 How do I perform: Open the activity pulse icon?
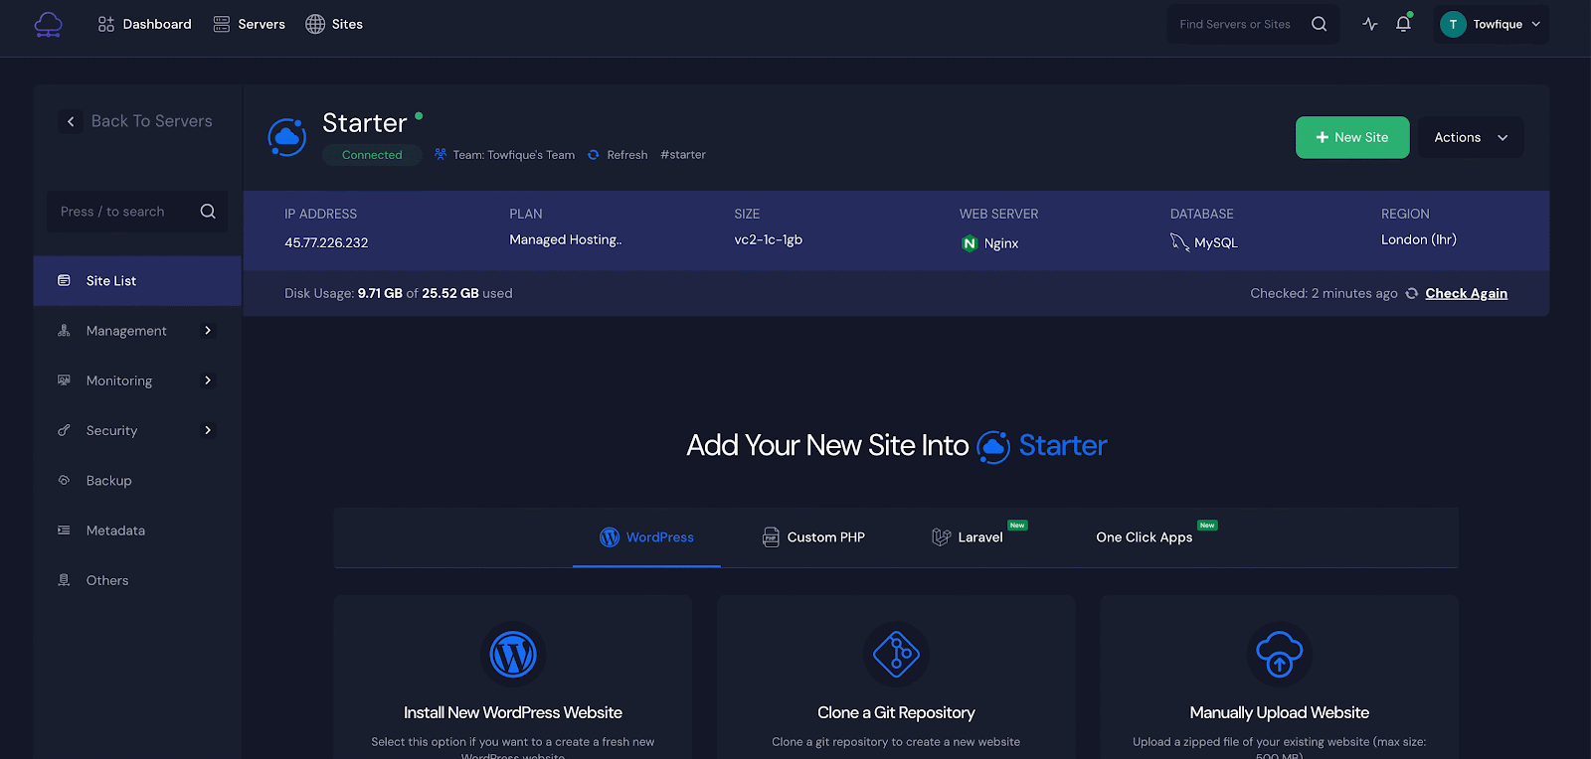[1370, 24]
